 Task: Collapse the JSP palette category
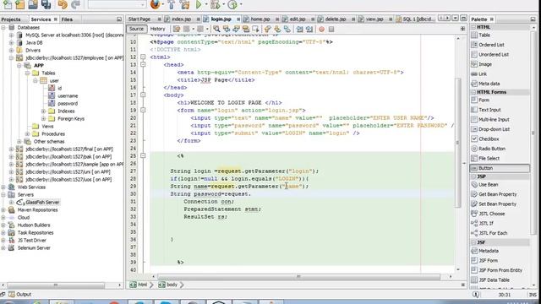(x=473, y=176)
